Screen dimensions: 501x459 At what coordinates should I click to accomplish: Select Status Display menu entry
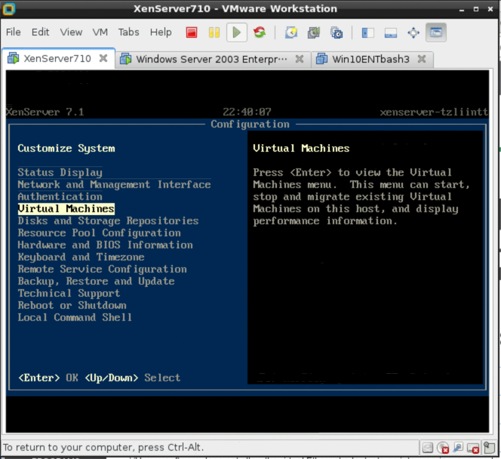click(60, 172)
